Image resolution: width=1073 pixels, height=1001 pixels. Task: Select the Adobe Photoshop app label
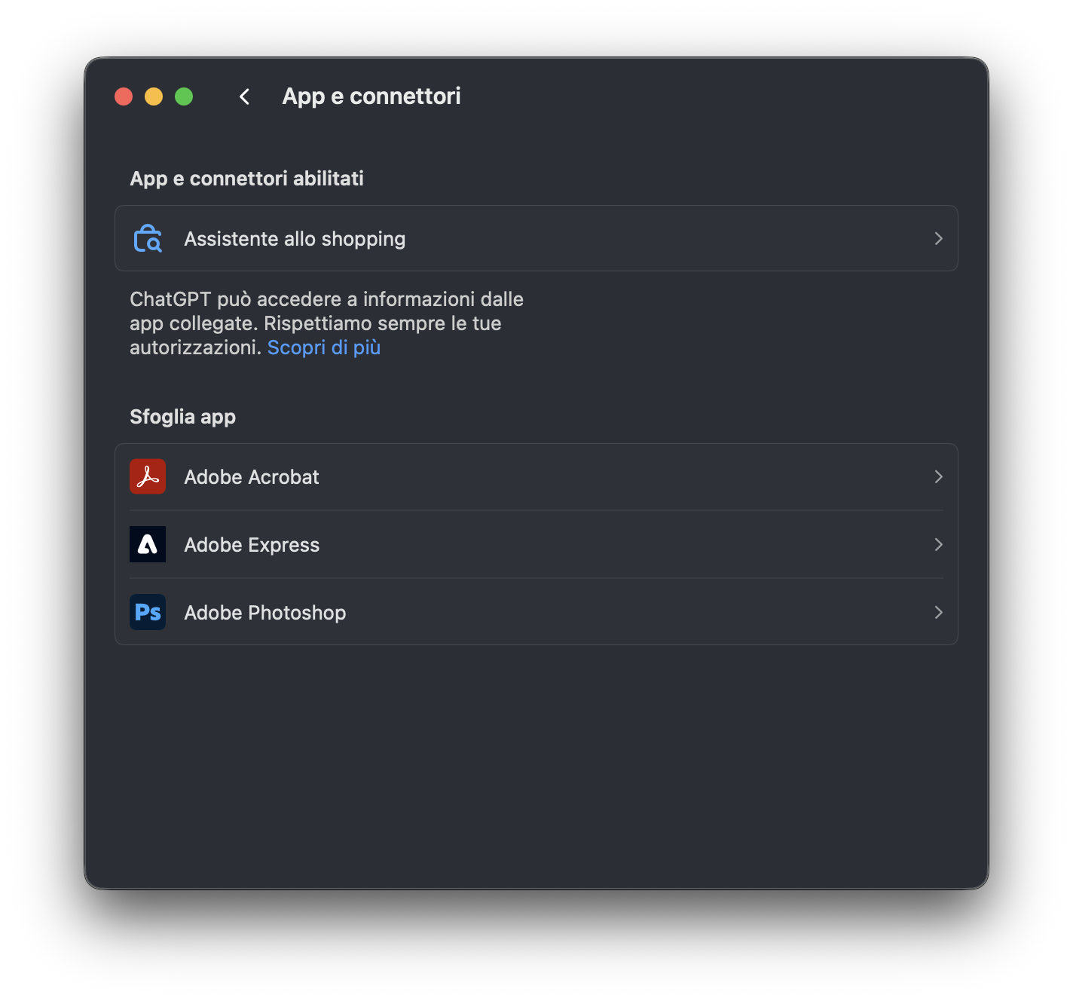pyautogui.click(x=265, y=613)
